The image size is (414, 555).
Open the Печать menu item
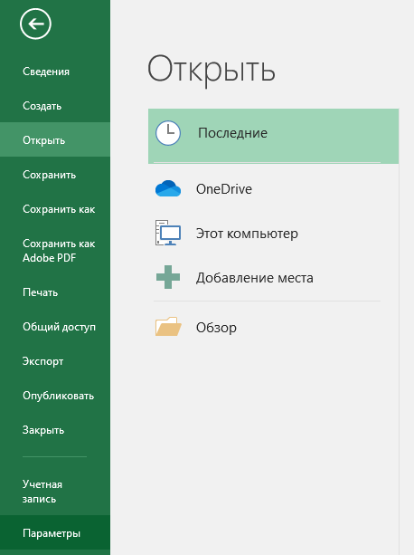click(x=55, y=292)
